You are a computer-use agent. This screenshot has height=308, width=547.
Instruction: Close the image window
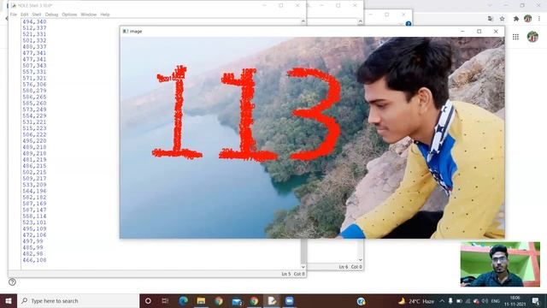[496, 32]
